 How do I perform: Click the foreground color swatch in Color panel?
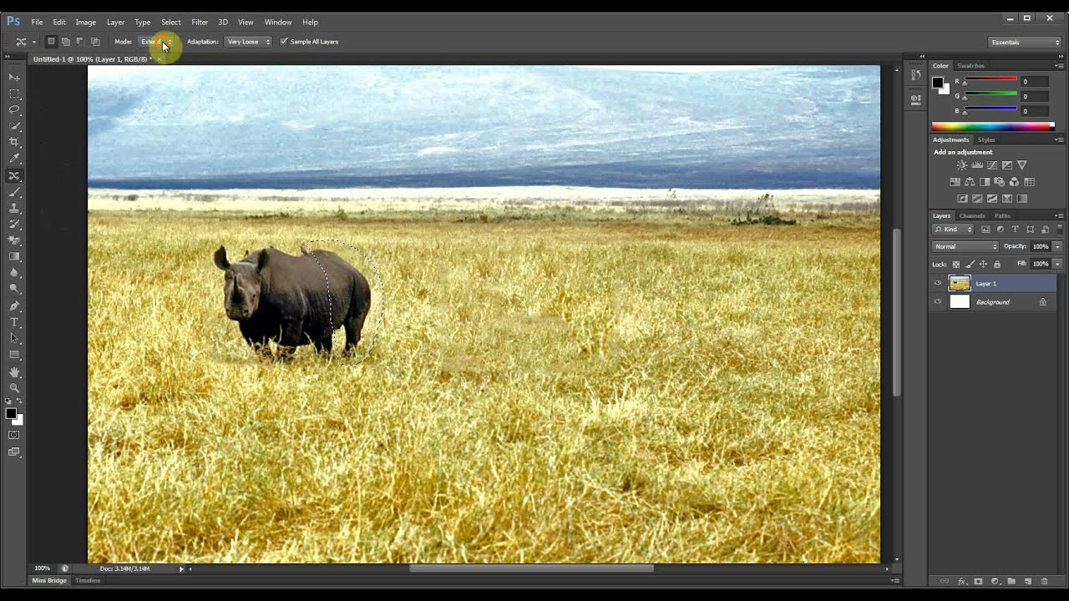[x=937, y=82]
